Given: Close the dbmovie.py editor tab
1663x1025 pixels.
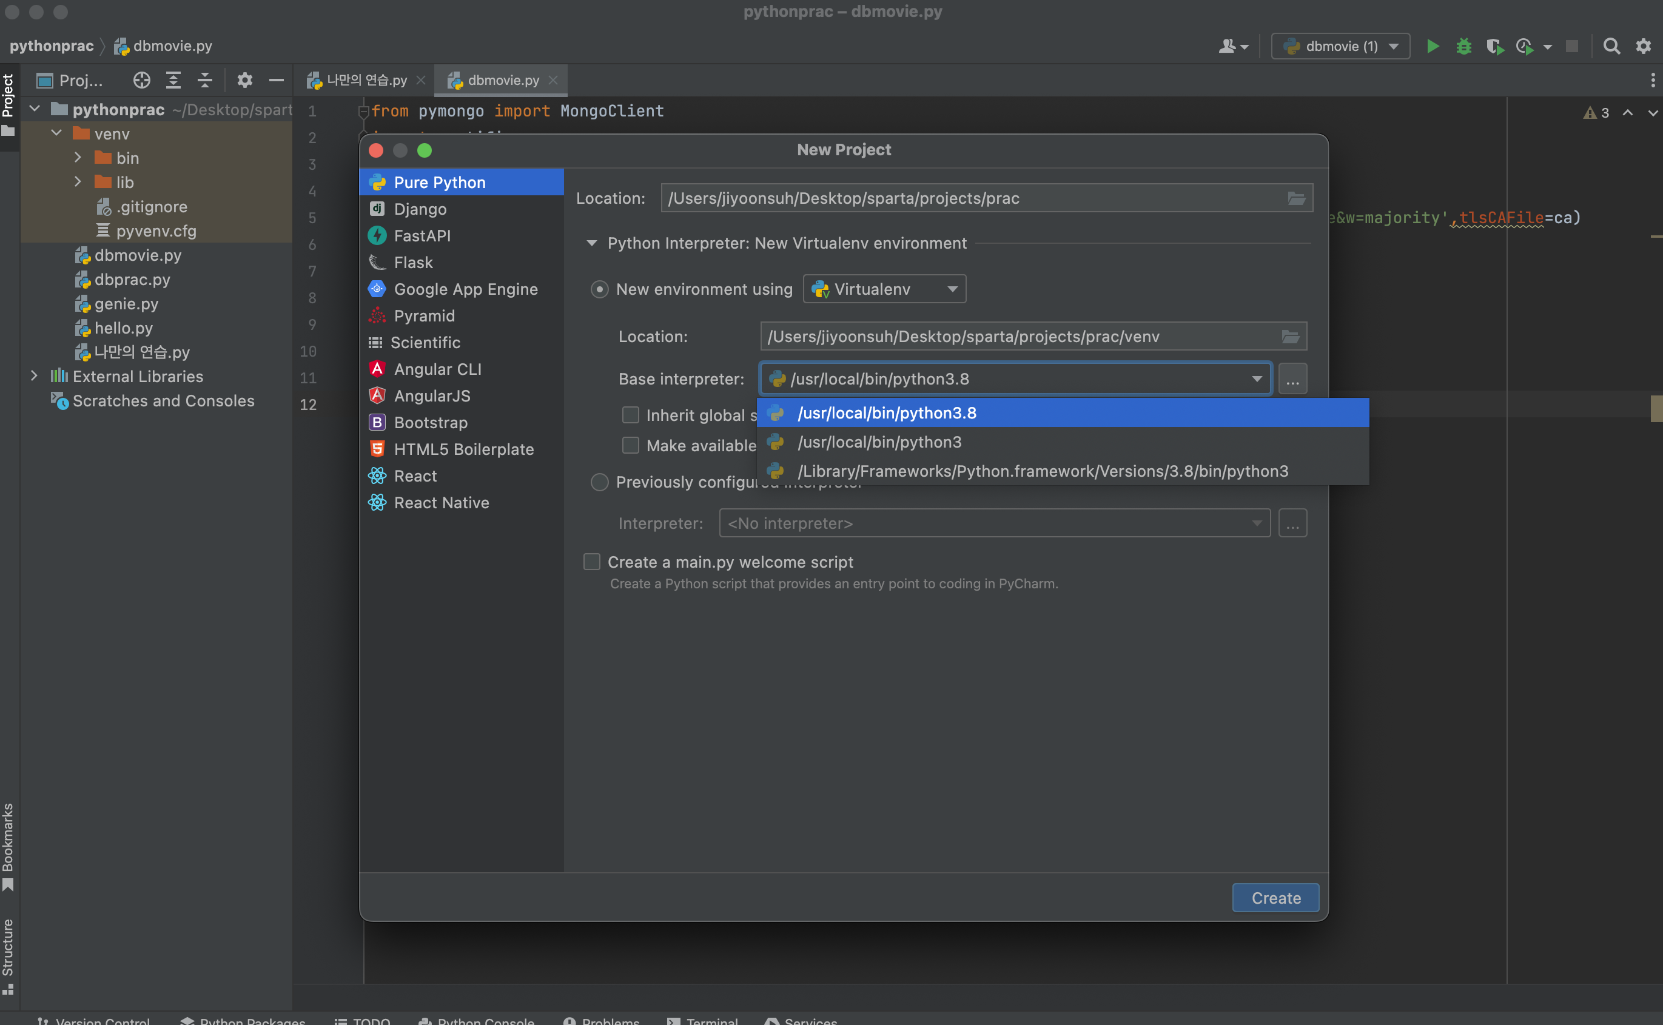Looking at the screenshot, I should (x=553, y=80).
